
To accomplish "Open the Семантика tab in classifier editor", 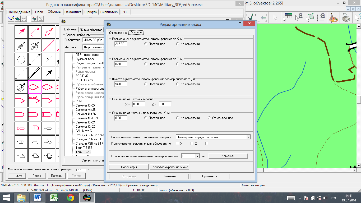I will tap(73, 12).
